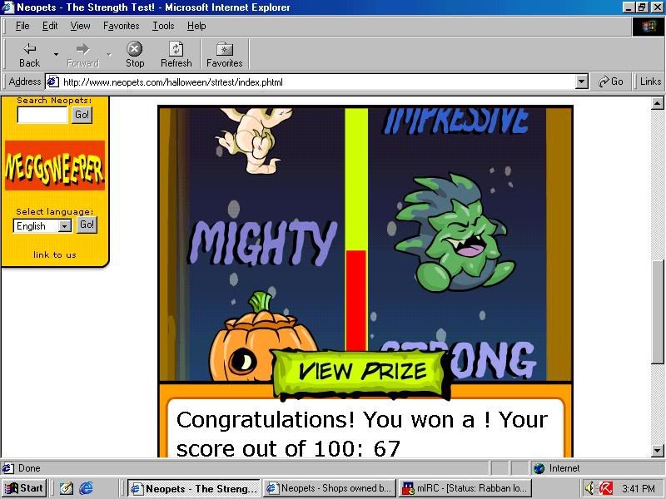Open the View menu
Viewport: 666px width, 499px height.
pos(80,26)
